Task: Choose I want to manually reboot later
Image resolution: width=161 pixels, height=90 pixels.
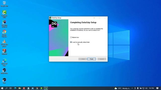Action: pyautogui.click(x=71, y=42)
